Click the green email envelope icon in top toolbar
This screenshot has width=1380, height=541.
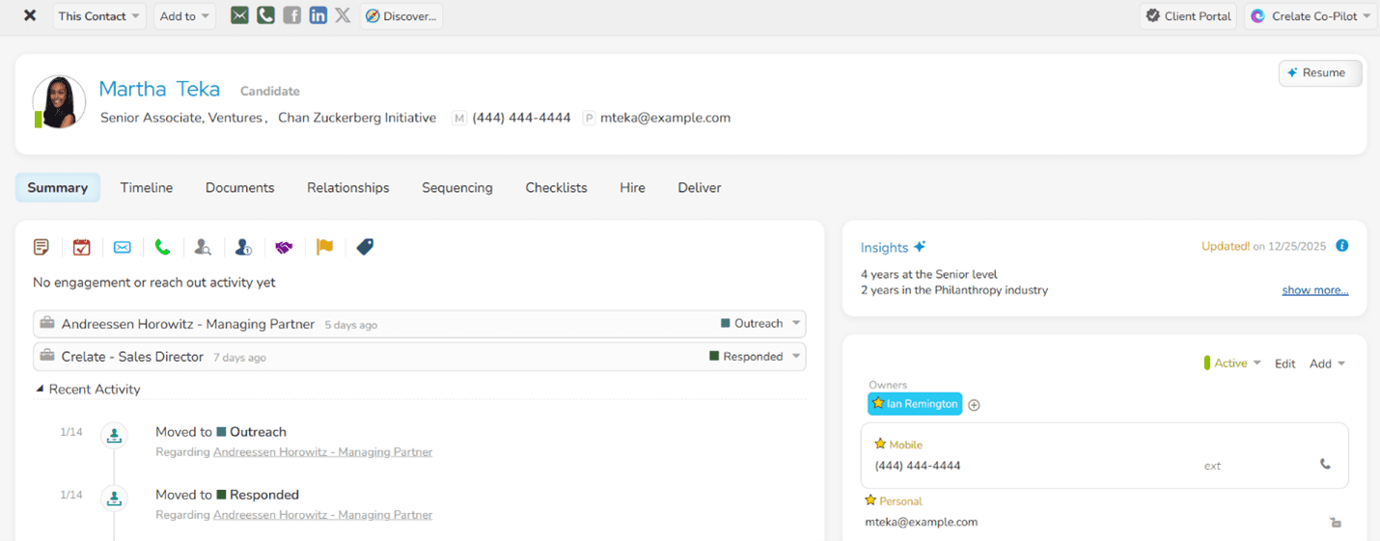[x=239, y=15]
